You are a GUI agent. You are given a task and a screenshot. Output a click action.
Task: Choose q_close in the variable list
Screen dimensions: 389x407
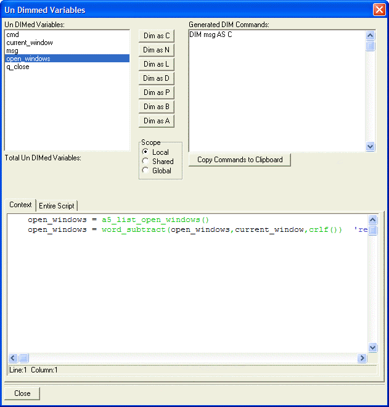(x=67, y=67)
